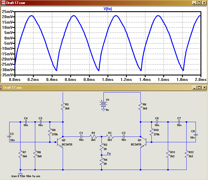Click the Draft 17.asc schematic window icon
Screen dimensions: 208x180
coord(1,88)
